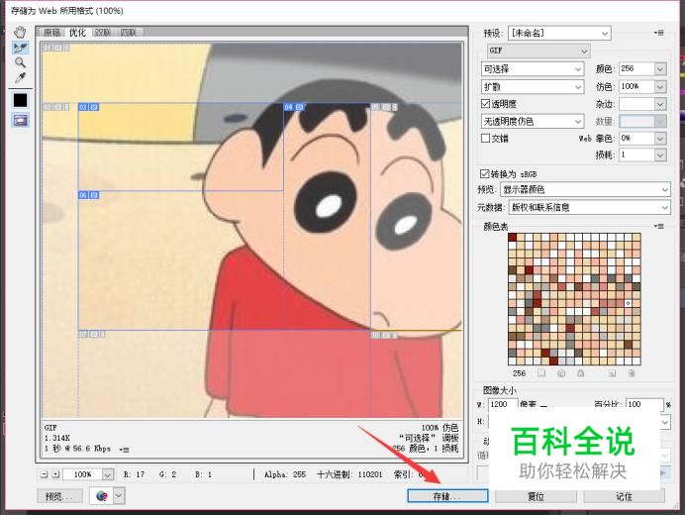Open the 可选择 color reduction dropdown

point(533,69)
